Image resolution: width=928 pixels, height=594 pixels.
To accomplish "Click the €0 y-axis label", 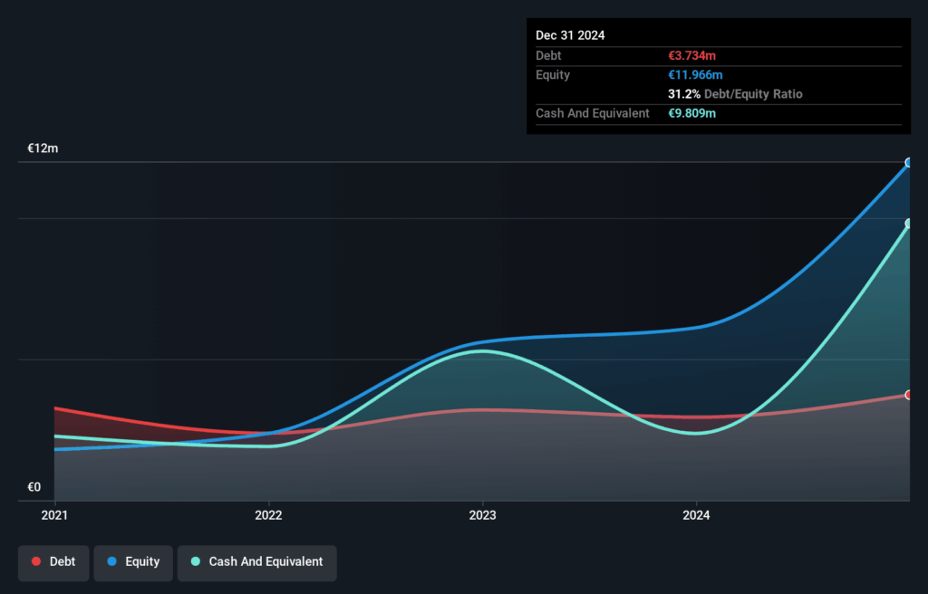I will (34, 487).
